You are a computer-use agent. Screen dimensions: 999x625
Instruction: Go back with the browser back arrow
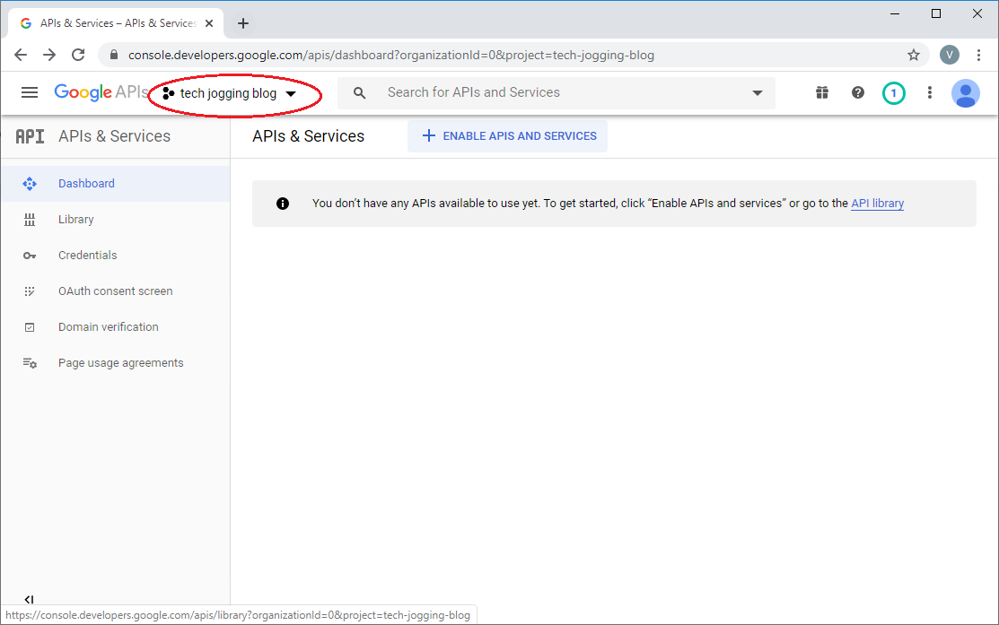[x=21, y=55]
